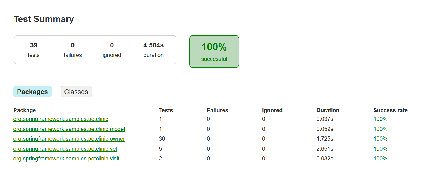Click the Ignored column header

tap(272, 110)
